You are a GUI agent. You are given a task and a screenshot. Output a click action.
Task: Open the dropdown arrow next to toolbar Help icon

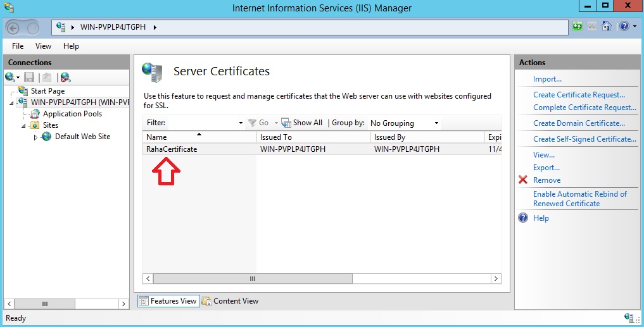click(x=635, y=27)
